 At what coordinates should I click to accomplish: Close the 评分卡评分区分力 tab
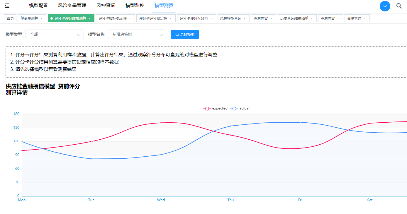pyautogui.click(x=211, y=18)
